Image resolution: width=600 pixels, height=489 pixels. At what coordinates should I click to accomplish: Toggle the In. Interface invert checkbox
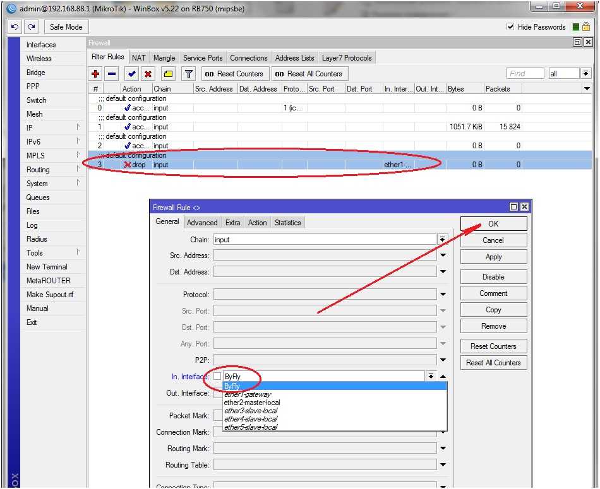pos(217,376)
